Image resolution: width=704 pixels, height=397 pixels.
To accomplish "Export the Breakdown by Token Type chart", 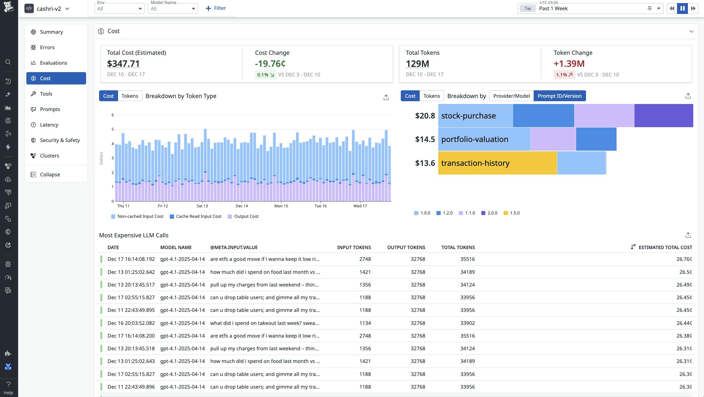I will pos(386,97).
